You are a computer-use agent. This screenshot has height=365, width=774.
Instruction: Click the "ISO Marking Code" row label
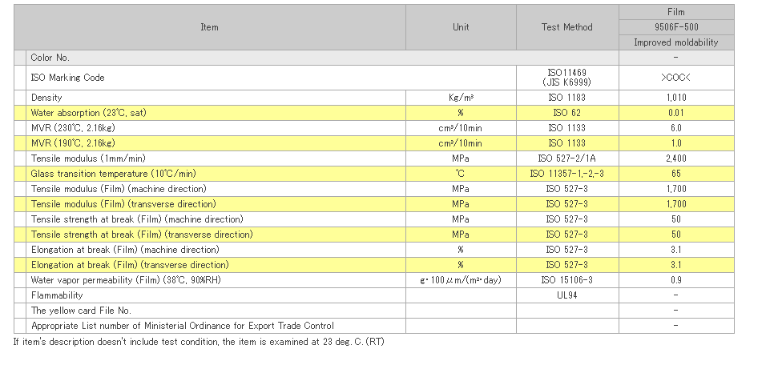(67, 78)
